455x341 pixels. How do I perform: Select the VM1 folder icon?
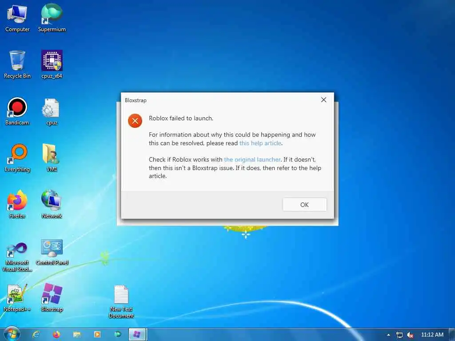(52, 159)
